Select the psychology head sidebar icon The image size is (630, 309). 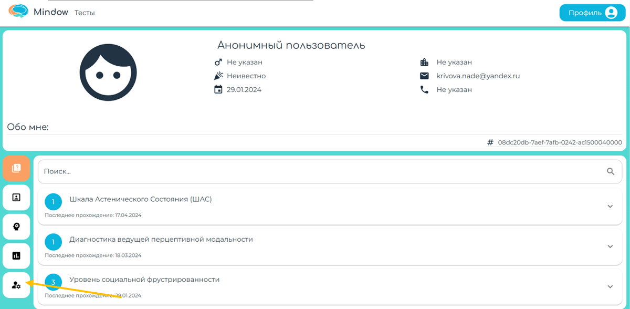pos(16,226)
